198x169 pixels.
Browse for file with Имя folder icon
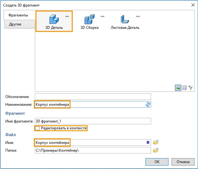(x=156, y=142)
